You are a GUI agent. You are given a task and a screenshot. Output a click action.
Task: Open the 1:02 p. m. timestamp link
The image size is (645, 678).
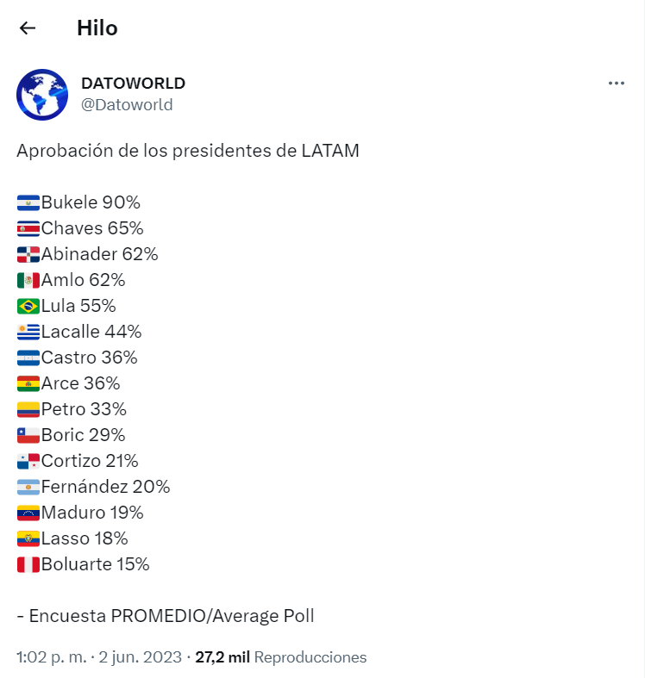(99, 656)
